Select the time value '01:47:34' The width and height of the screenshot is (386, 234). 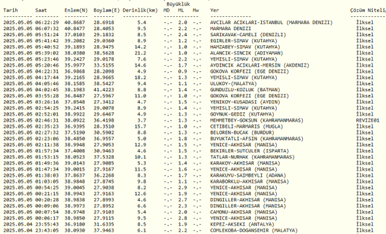point(47,169)
